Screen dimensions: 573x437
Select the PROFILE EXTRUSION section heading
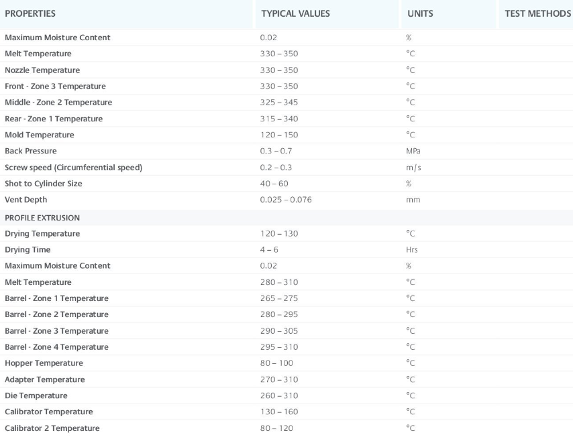pyautogui.click(x=42, y=218)
